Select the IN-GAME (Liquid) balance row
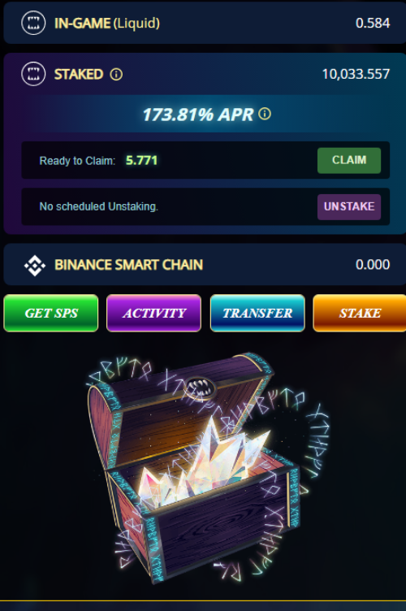Viewport: 406px width, 611px height. [205, 23]
